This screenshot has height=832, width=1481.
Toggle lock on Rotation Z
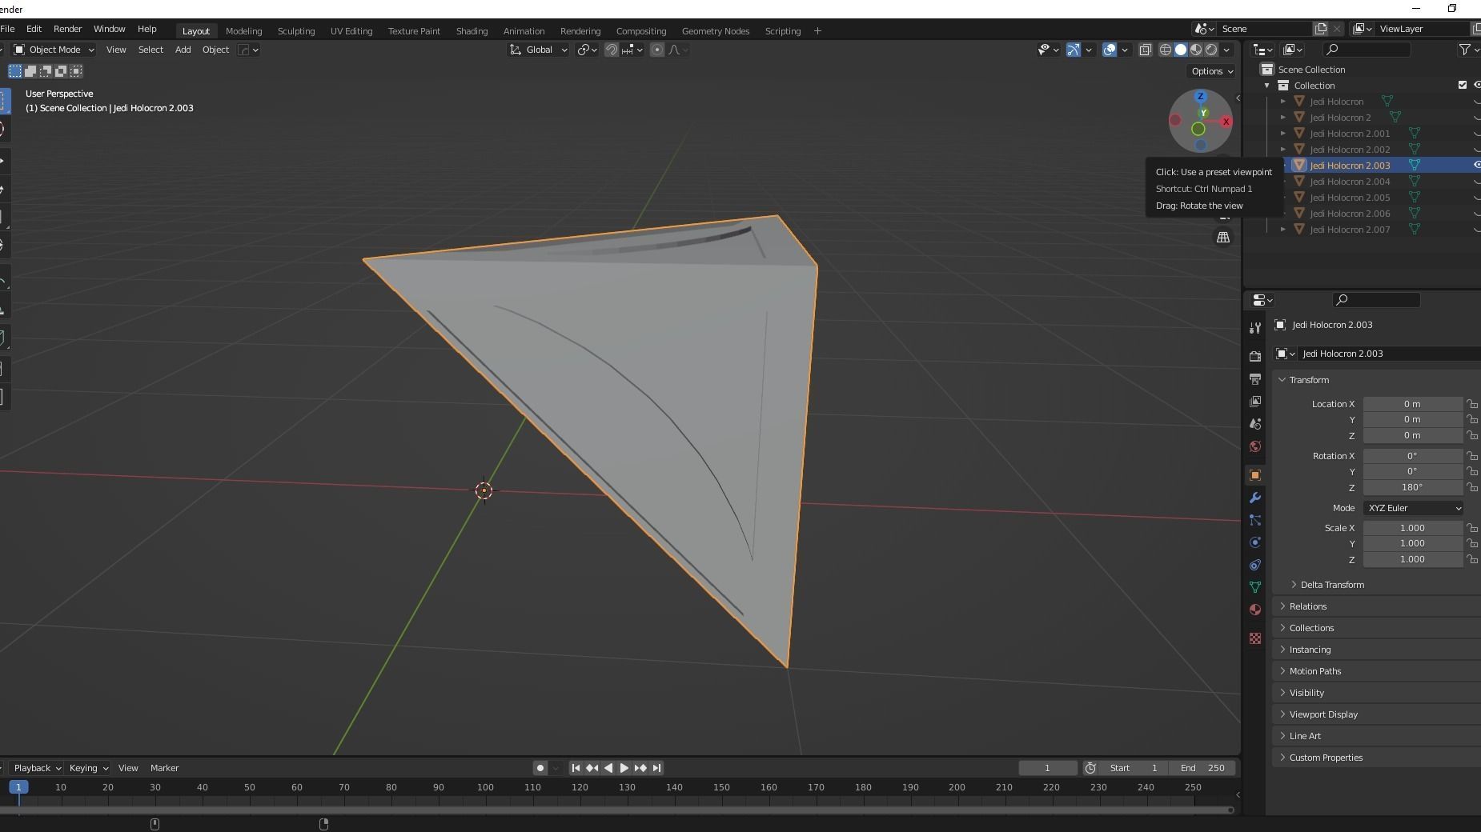1472,487
